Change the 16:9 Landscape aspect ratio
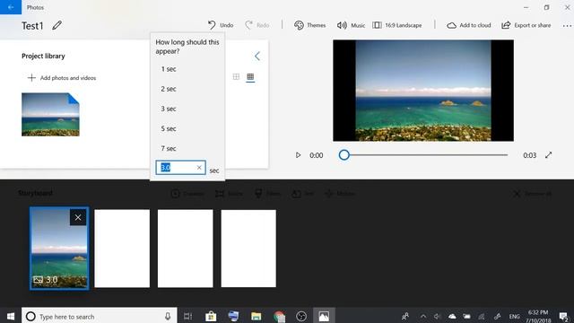 396,25
